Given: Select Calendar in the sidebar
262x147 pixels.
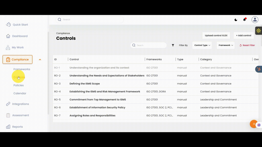Looking at the screenshot, I should pyautogui.click(x=20, y=93).
